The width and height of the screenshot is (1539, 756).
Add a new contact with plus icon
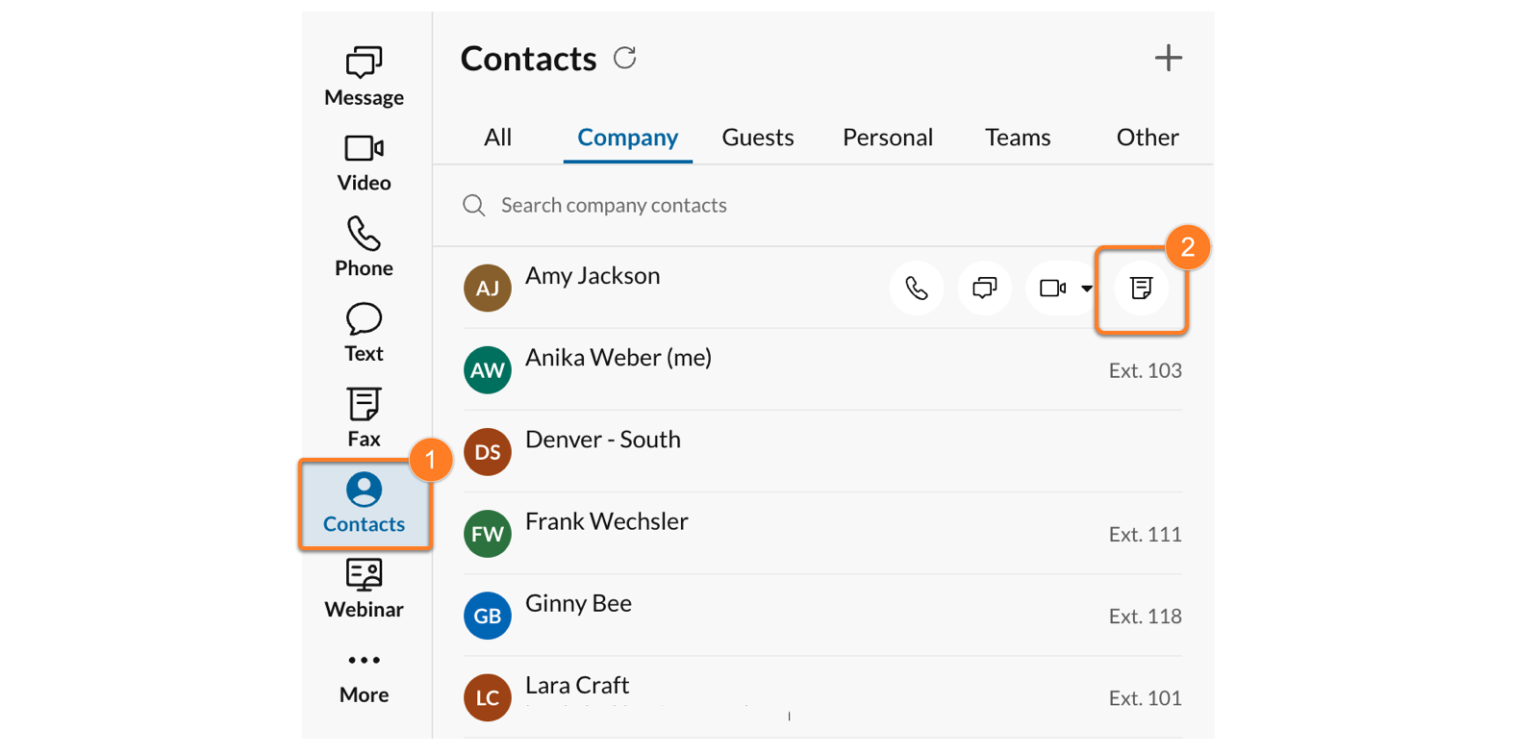click(1168, 58)
